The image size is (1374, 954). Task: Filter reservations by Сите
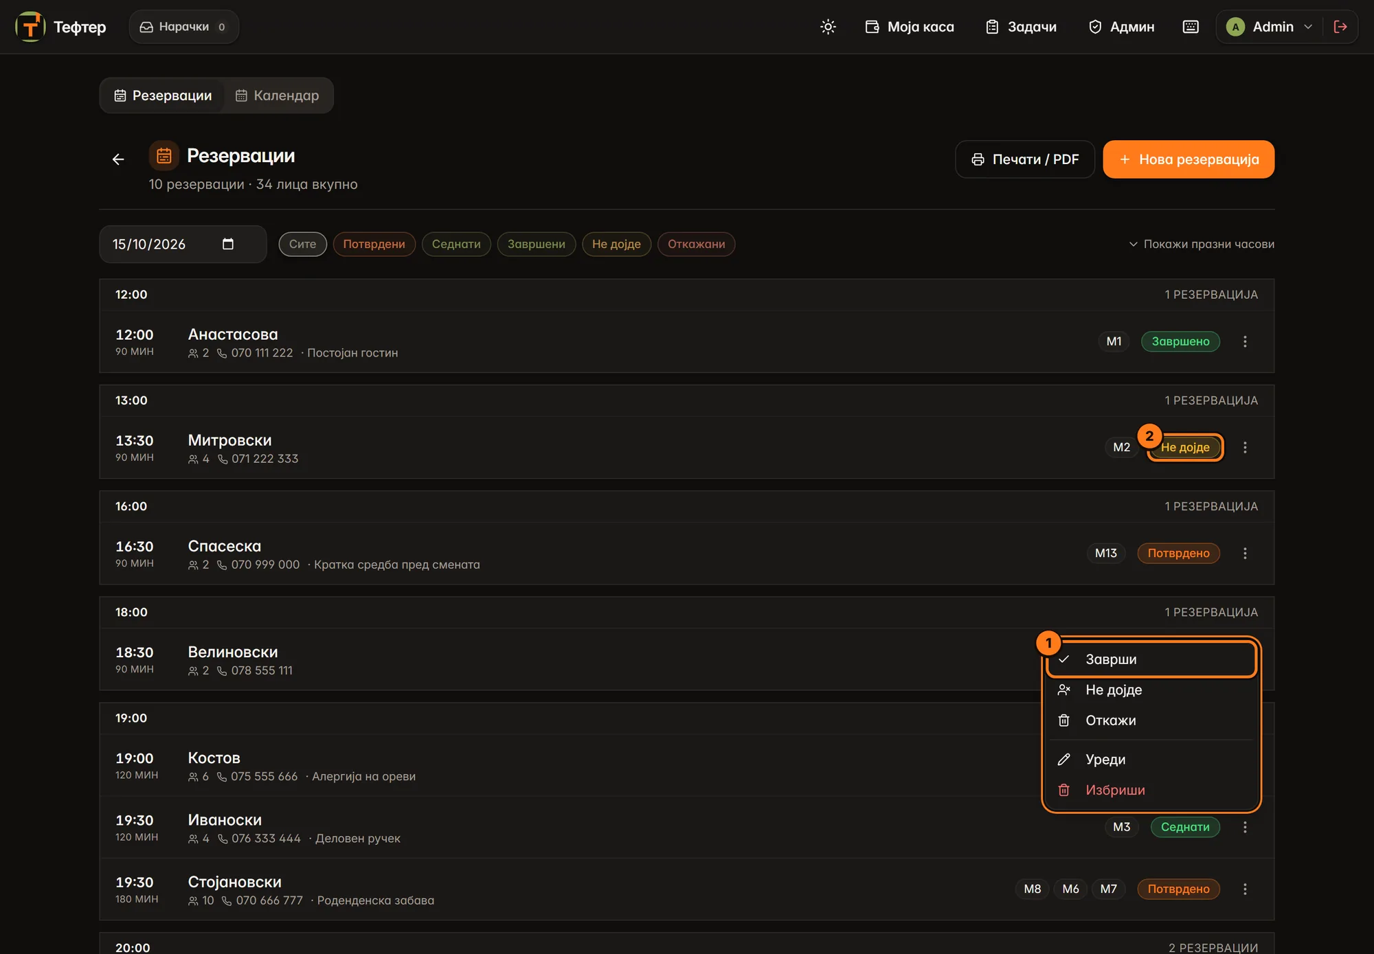click(x=302, y=244)
